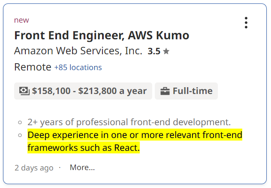Click the bullet marker before 2+ years

pyautogui.click(x=20, y=122)
